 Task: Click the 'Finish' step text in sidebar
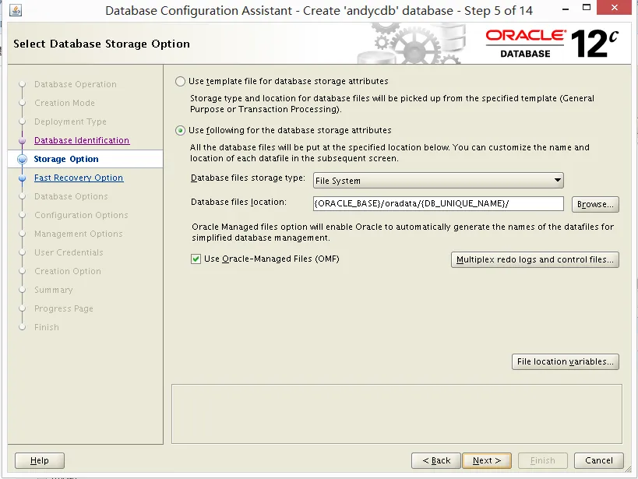pyautogui.click(x=47, y=328)
